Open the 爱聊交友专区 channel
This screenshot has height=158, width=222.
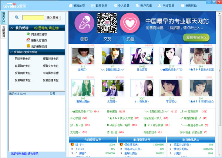point(51,66)
